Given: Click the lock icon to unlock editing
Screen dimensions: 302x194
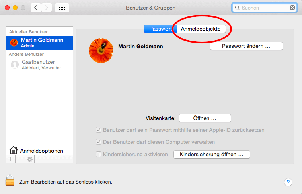Looking at the screenshot, I should click(x=10, y=180).
